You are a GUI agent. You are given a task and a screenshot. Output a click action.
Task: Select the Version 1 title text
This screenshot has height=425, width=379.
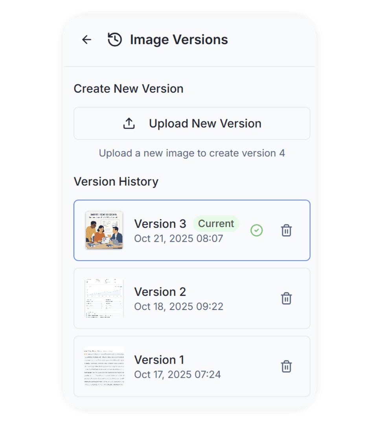159,360
